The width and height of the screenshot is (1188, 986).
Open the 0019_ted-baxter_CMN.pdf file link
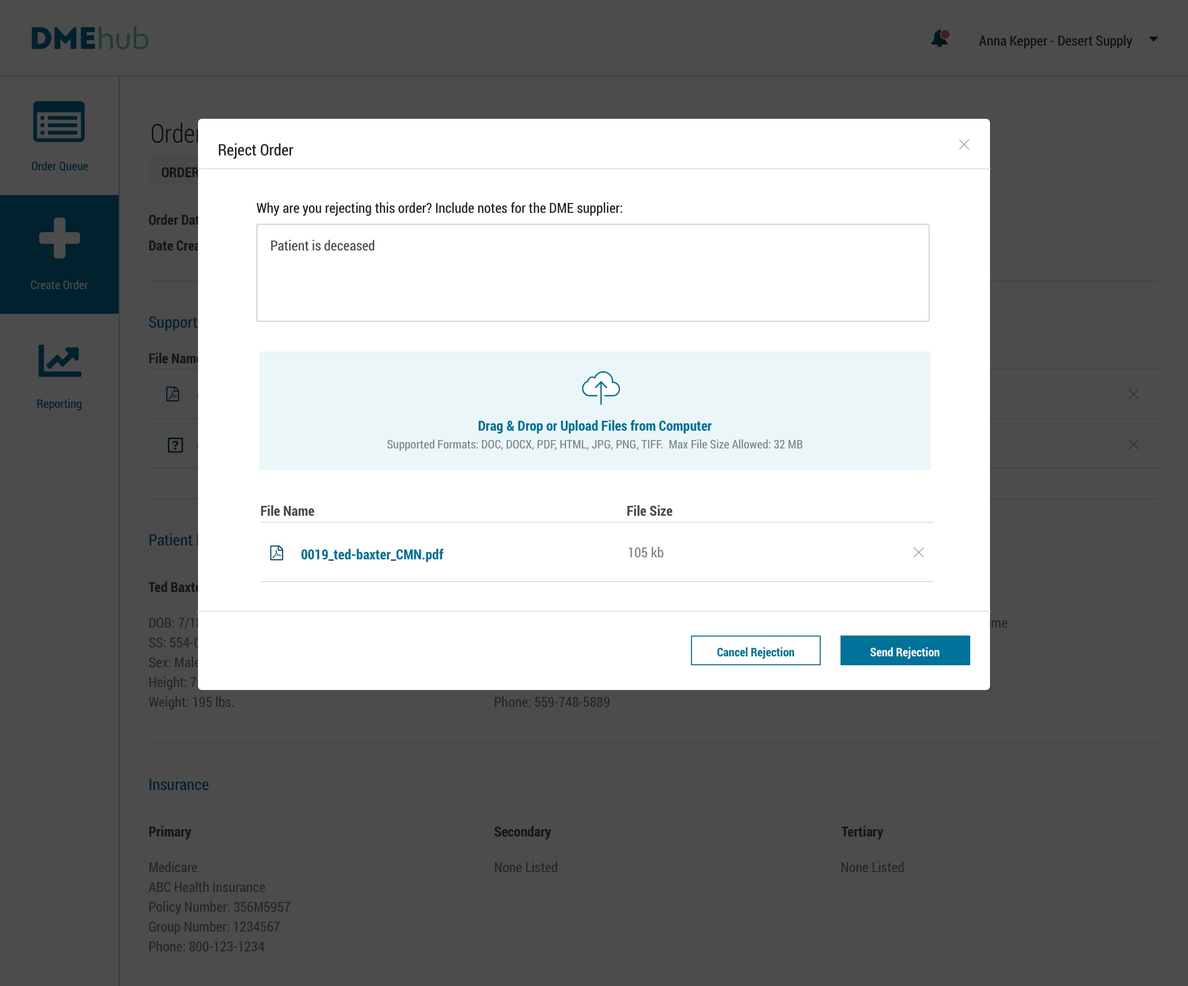(372, 554)
